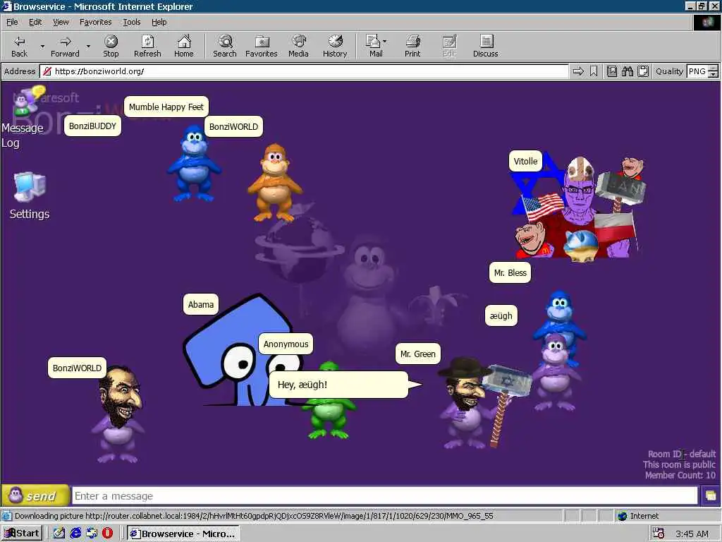
Task: Click the bookmark icon beside the Go arrow
Action: click(x=594, y=71)
